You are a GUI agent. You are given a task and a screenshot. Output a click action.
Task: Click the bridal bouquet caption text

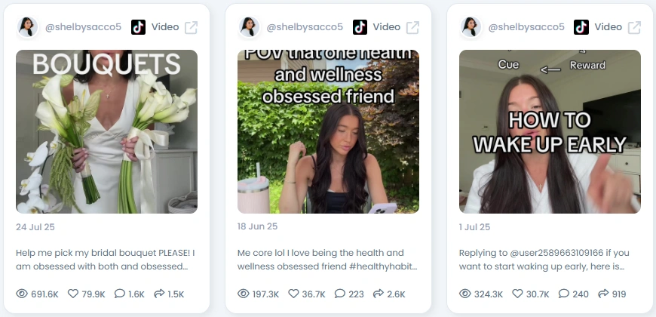(x=106, y=259)
